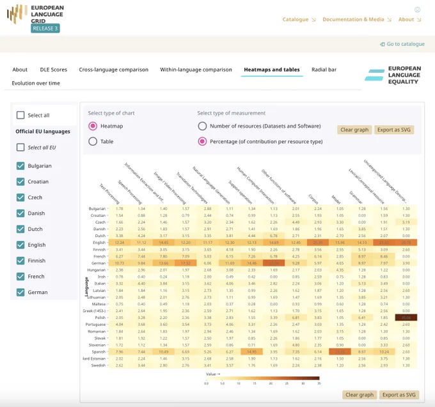Viewport: 435px width, 407px height.
Task: Click the Spanish row label in heatmap
Action: pyautogui.click(x=99, y=352)
